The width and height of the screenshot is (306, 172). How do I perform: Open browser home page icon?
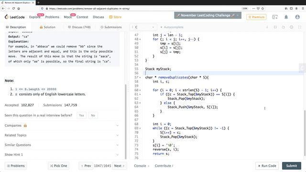click(x=19, y=9)
